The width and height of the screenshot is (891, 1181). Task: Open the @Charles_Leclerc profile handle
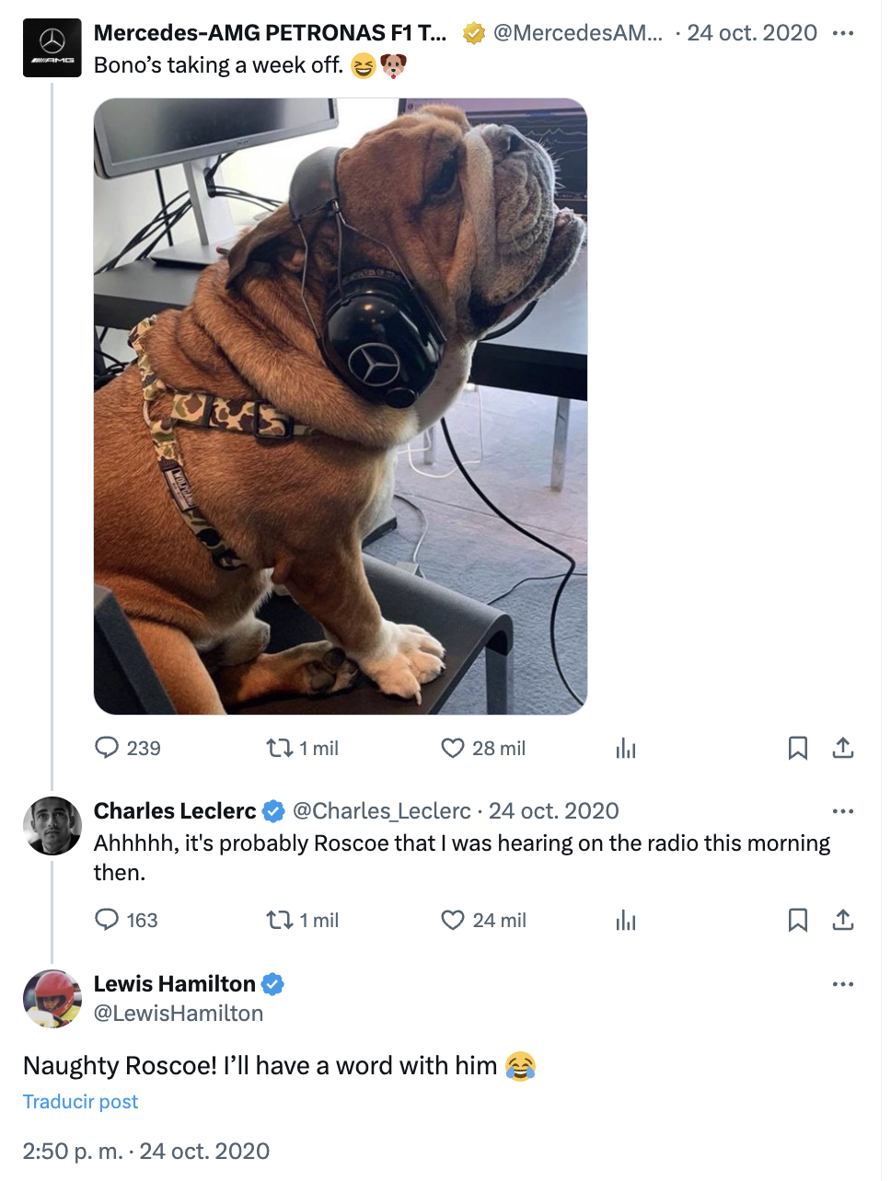[381, 810]
